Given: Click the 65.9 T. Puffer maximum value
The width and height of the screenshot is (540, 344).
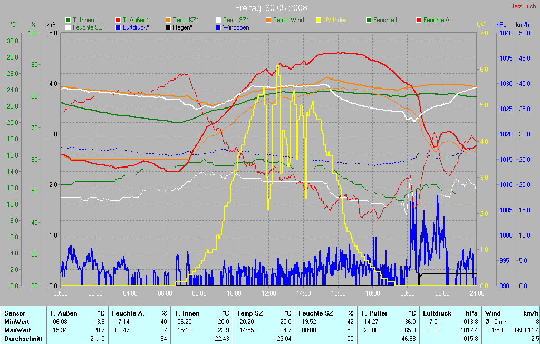Looking at the screenshot, I should tap(410, 330).
